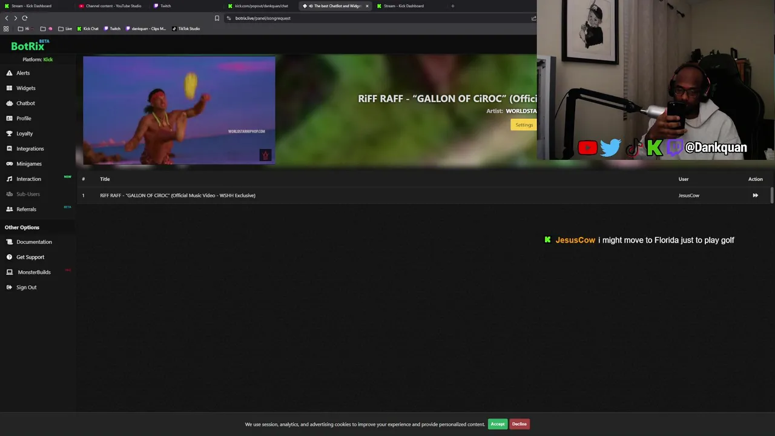Click the Title column header
Screen dimensions: 775x436
click(x=105, y=179)
